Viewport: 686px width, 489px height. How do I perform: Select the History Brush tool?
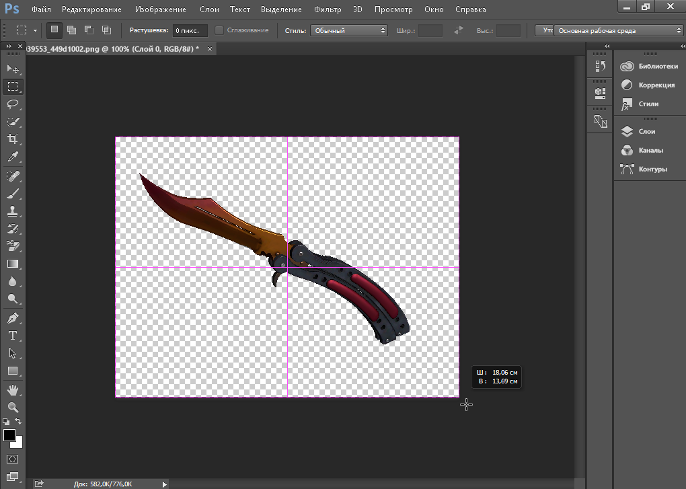click(13, 229)
